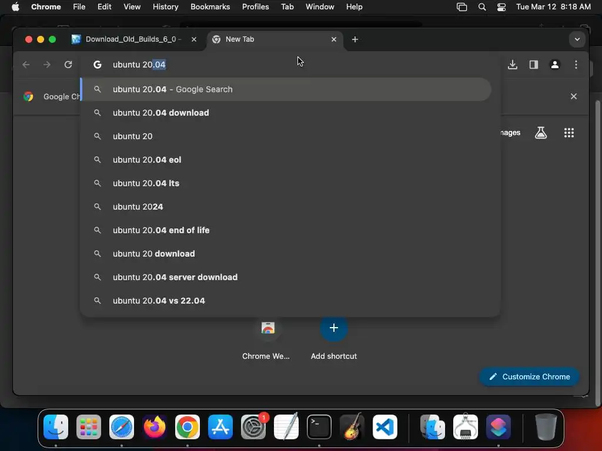Open Chrome downloads icon

pyautogui.click(x=513, y=65)
